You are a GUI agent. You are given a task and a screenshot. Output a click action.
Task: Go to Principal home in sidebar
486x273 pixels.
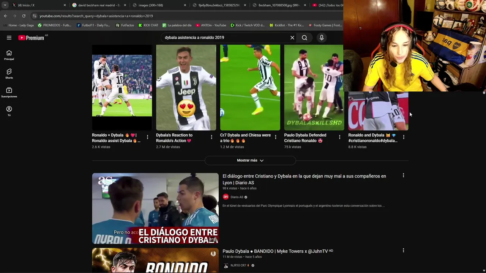click(9, 55)
